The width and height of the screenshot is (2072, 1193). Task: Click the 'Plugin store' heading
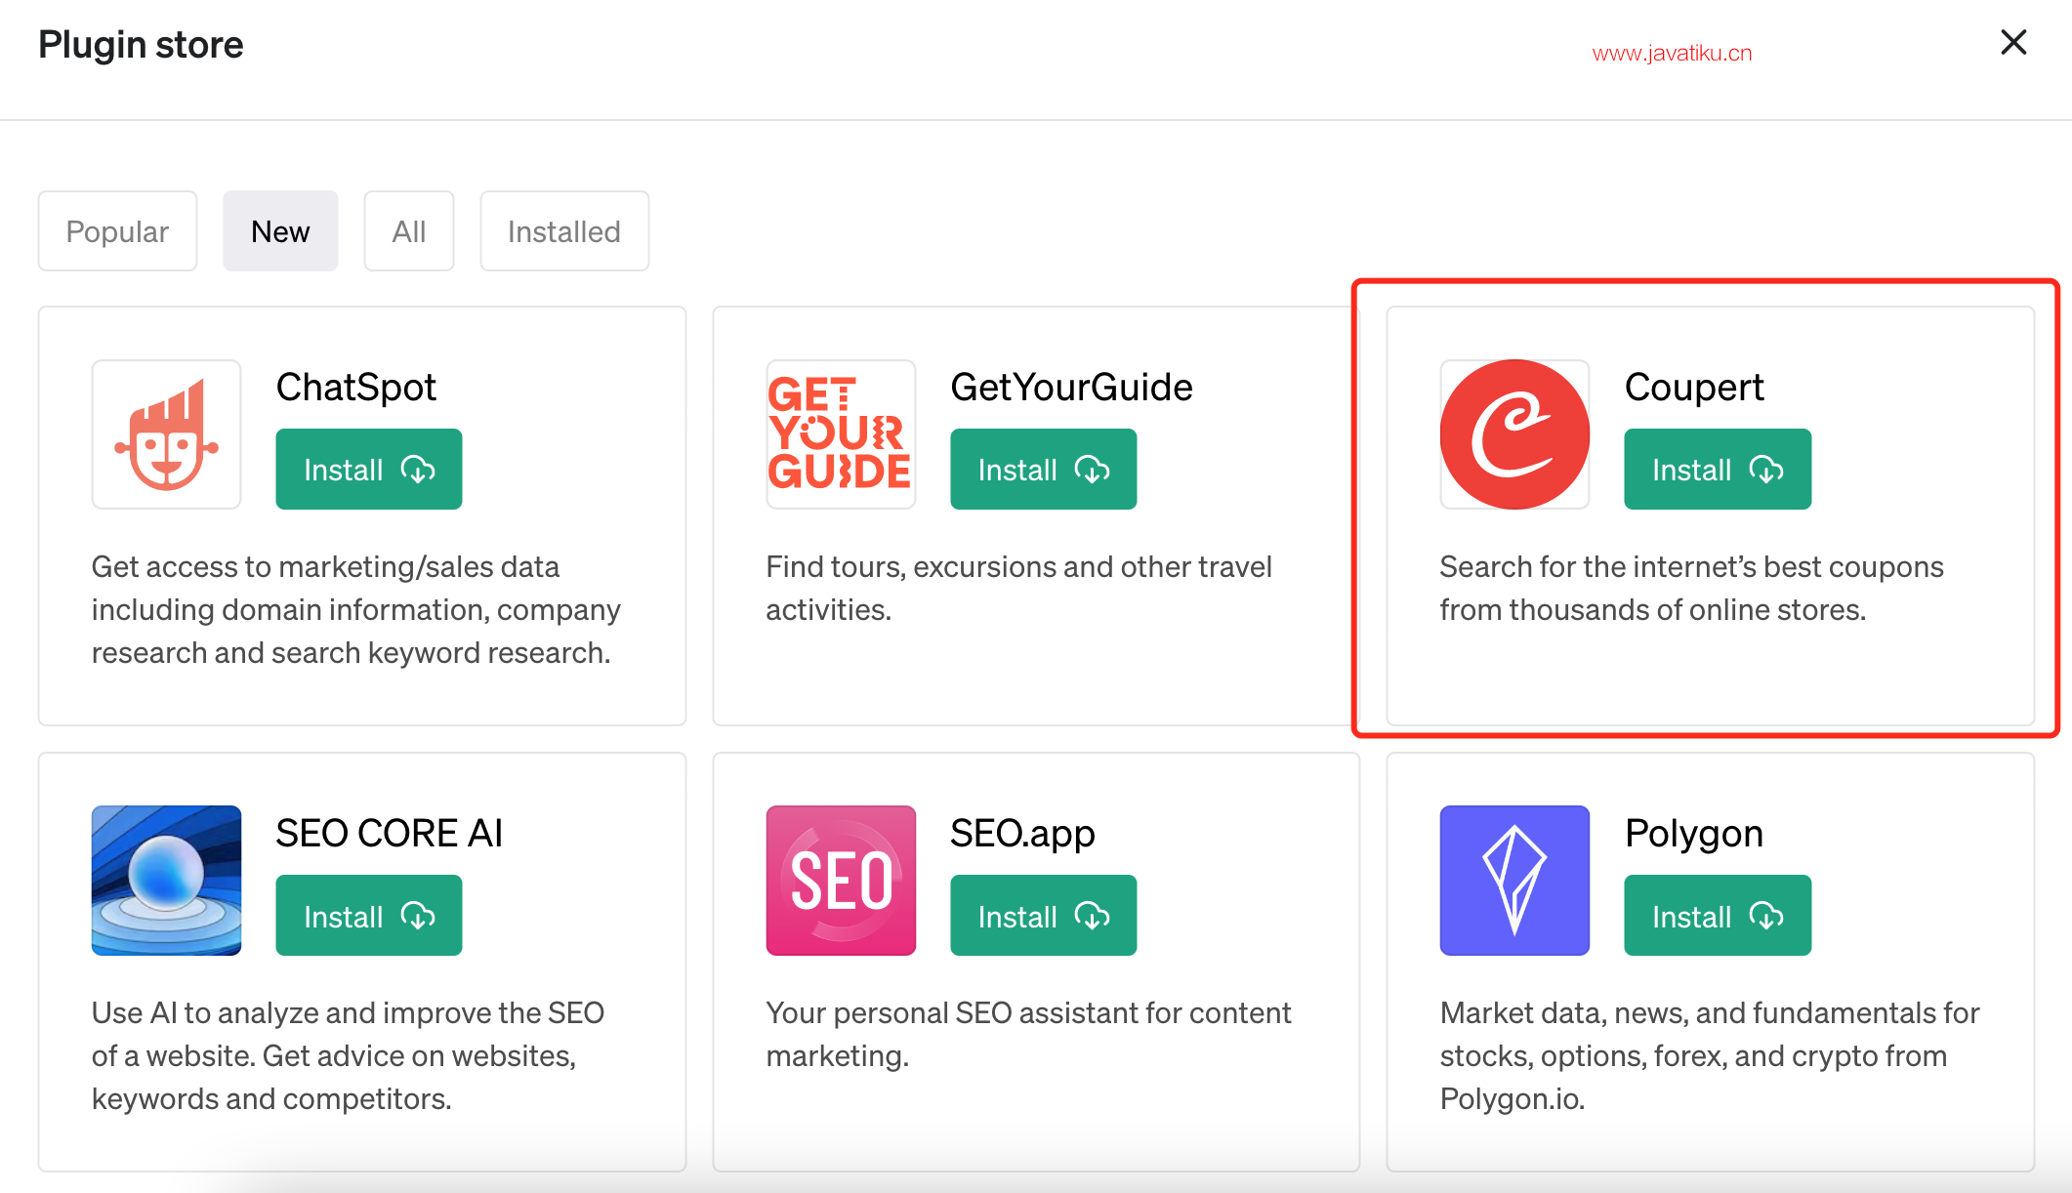click(x=141, y=45)
